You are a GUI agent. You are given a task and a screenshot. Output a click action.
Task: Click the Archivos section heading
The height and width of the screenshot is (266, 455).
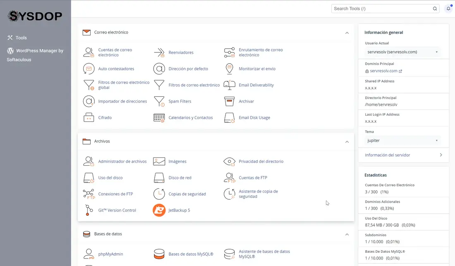[102, 141]
